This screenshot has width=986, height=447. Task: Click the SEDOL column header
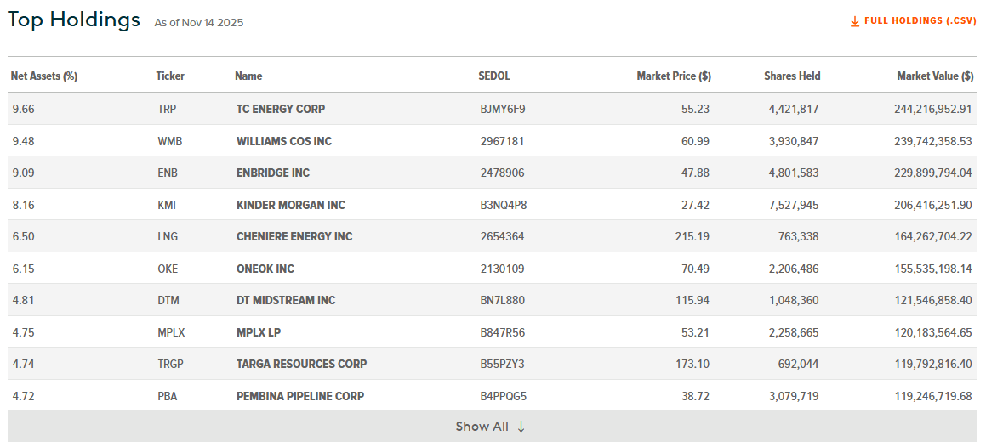coord(494,76)
